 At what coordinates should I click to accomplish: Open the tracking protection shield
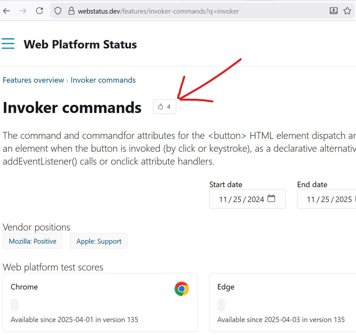tap(57, 11)
